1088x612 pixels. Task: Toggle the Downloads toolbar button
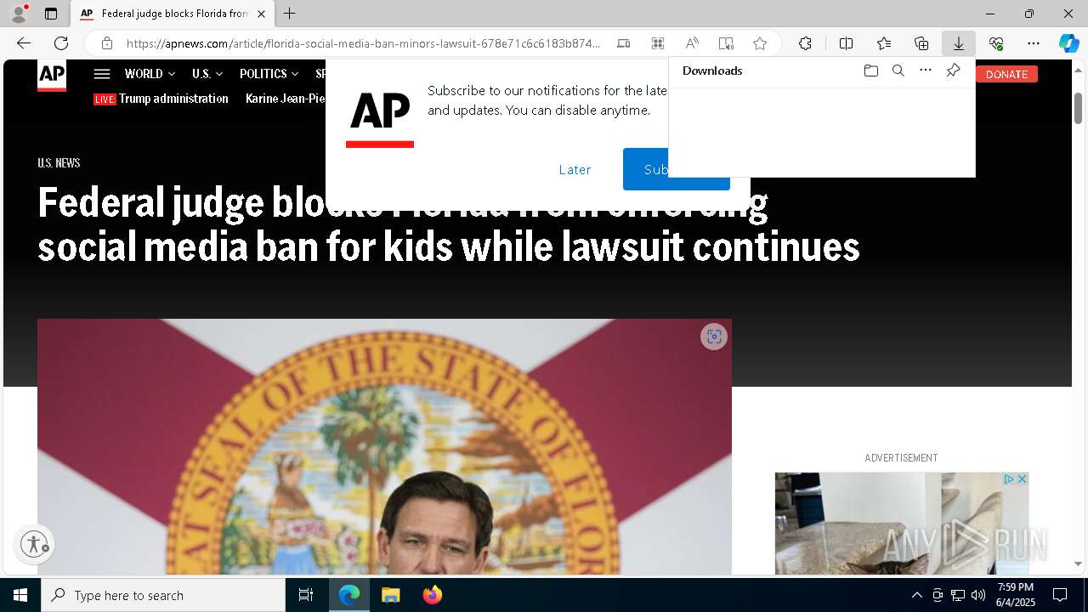tap(958, 43)
